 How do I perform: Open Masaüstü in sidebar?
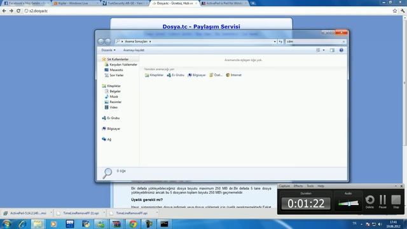coord(114,70)
